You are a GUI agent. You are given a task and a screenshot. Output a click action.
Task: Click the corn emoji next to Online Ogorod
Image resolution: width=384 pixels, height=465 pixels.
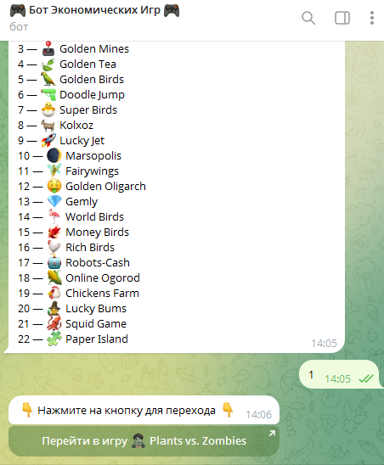pyautogui.click(x=54, y=278)
